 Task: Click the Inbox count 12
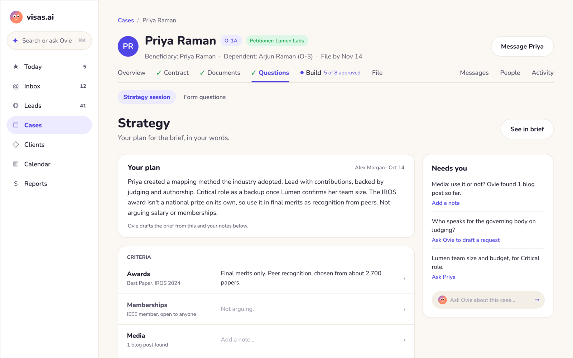83,86
